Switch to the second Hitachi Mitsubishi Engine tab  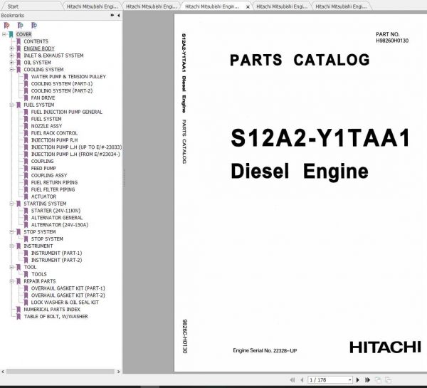(152, 6)
